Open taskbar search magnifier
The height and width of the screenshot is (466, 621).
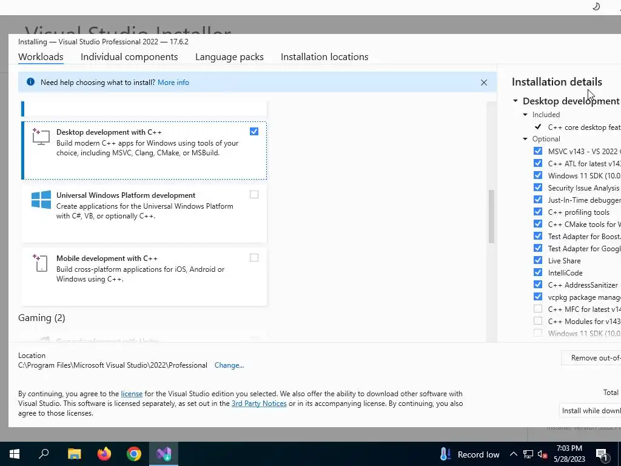coord(44,454)
